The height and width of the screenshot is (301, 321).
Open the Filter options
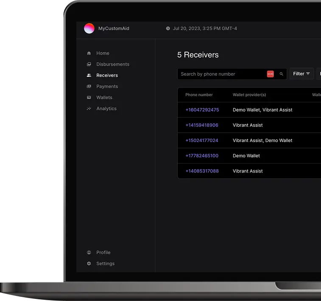[x=301, y=74]
